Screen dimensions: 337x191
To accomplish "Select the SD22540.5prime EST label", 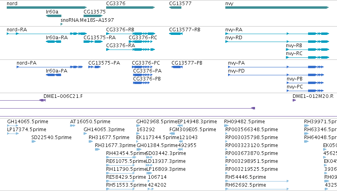I will tap(51, 138).
